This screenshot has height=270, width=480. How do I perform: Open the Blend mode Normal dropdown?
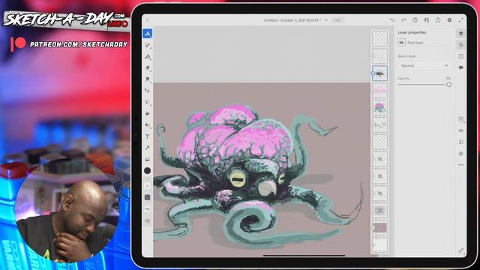pos(424,65)
